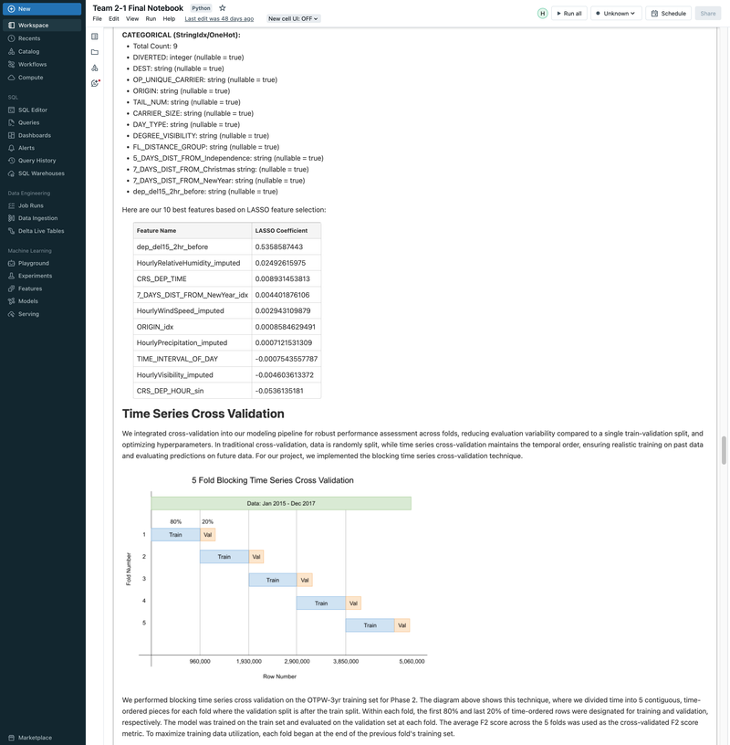The height and width of the screenshot is (745, 730).
Task: Expand the New cell UI options chevron
Action: 313,17
